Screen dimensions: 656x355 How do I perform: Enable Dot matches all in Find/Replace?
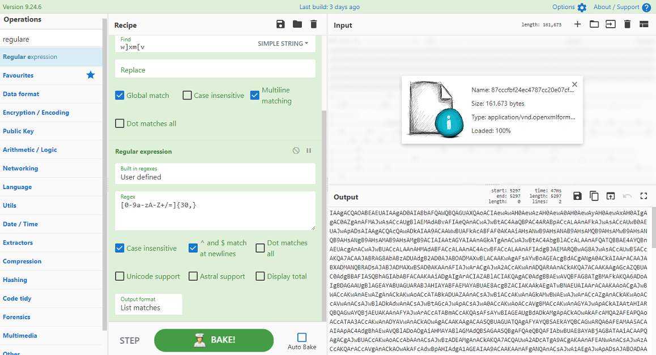pyautogui.click(x=120, y=123)
